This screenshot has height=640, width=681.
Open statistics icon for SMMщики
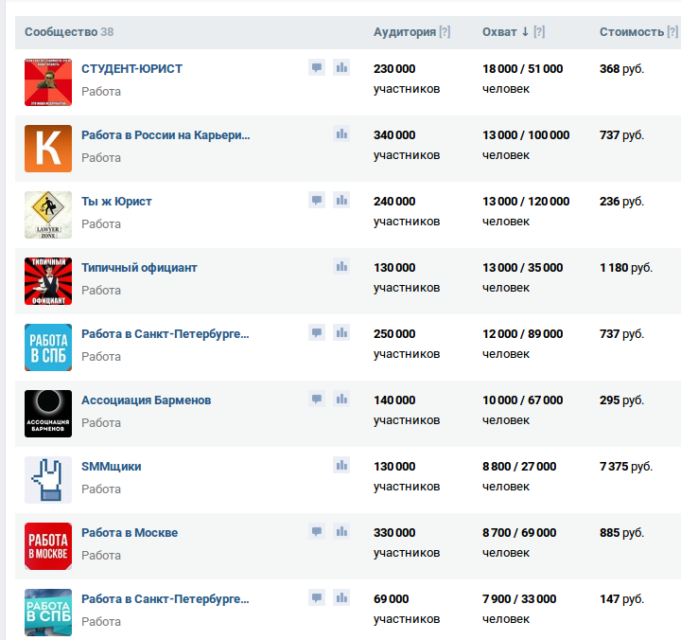[x=341, y=465]
